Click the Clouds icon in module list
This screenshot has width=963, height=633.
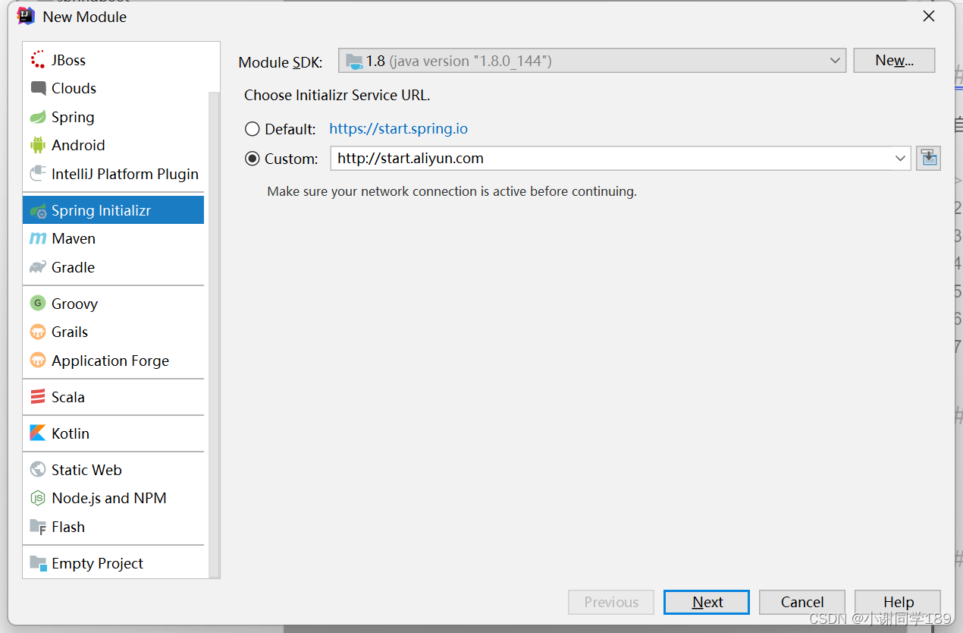pyautogui.click(x=38, y=88)
